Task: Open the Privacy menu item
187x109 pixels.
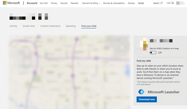Action: [54, 3]
